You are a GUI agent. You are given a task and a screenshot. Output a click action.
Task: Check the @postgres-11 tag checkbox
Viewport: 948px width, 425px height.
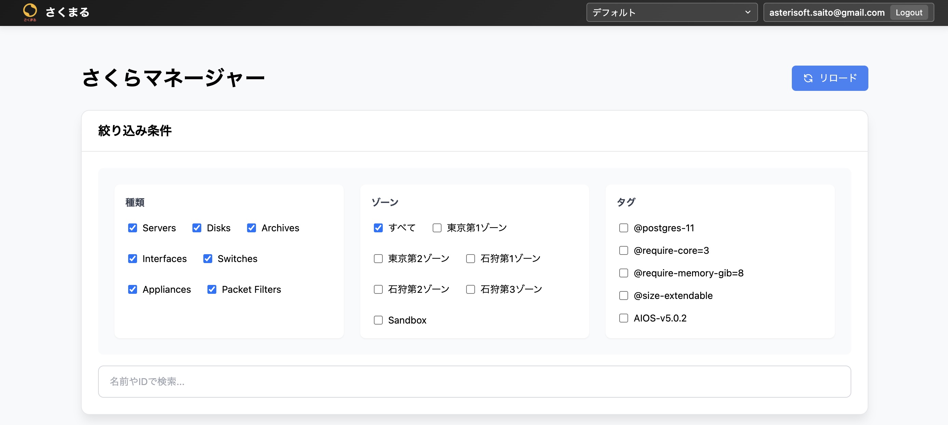click(x=623, y=228)
